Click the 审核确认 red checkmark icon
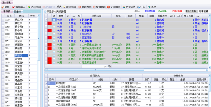 (x=13, y=7)
